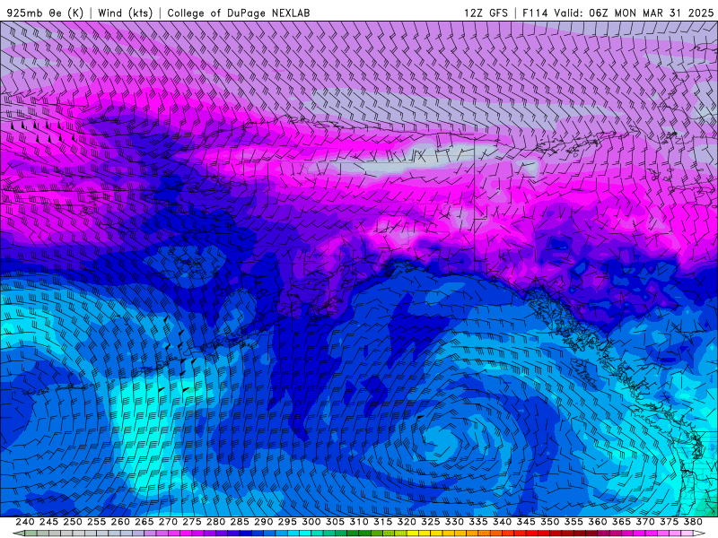This screenshot has height=538, width=718.
Task: Click the left arrow end of the color bar
Action: [x=19, y=534]
